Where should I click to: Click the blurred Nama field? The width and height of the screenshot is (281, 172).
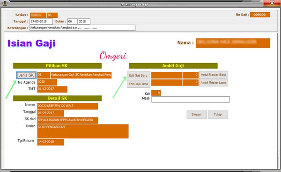point(233,43)
